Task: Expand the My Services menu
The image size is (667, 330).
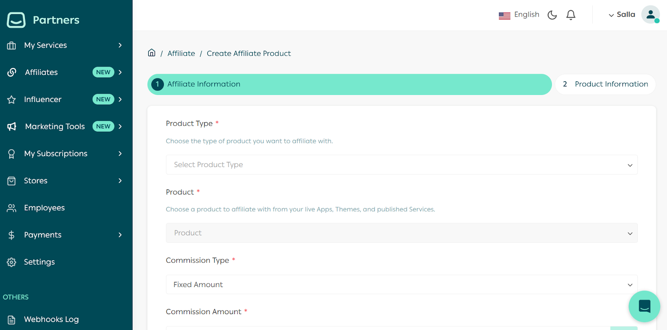Action: 65,45
